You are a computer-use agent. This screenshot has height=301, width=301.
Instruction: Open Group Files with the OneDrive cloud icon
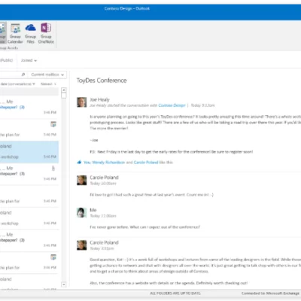(30, 33)
